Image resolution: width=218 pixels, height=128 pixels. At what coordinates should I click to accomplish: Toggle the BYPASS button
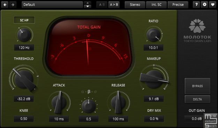click(x=197, y=86)
